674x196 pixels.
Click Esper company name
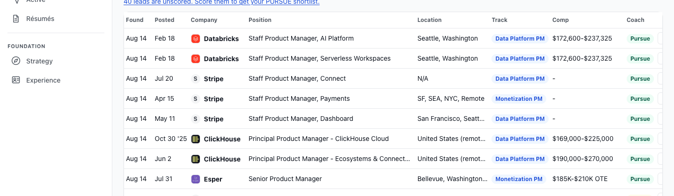(213, 179)
